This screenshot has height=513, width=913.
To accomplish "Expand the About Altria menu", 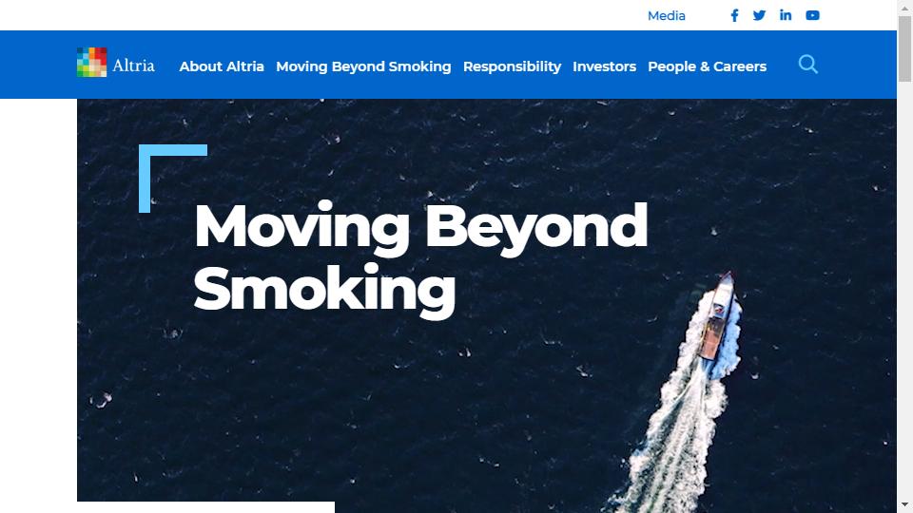I will pyautogui.click(x=222, y=66).
